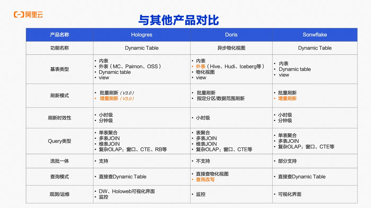371x208 pixels.
Task: Select "DW、Holoweb可视化界面" under Hologres
Action: click(x=127, y=191)
